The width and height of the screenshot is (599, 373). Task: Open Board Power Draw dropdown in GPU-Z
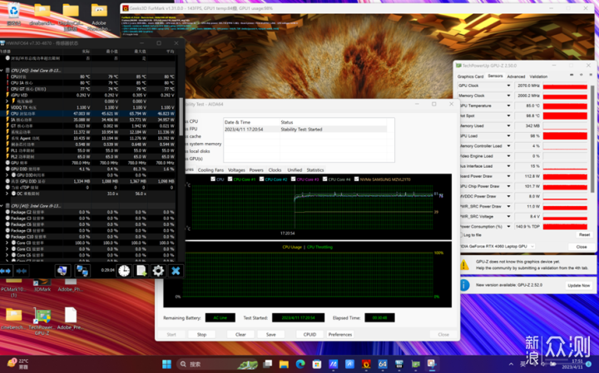click(508, 176)
